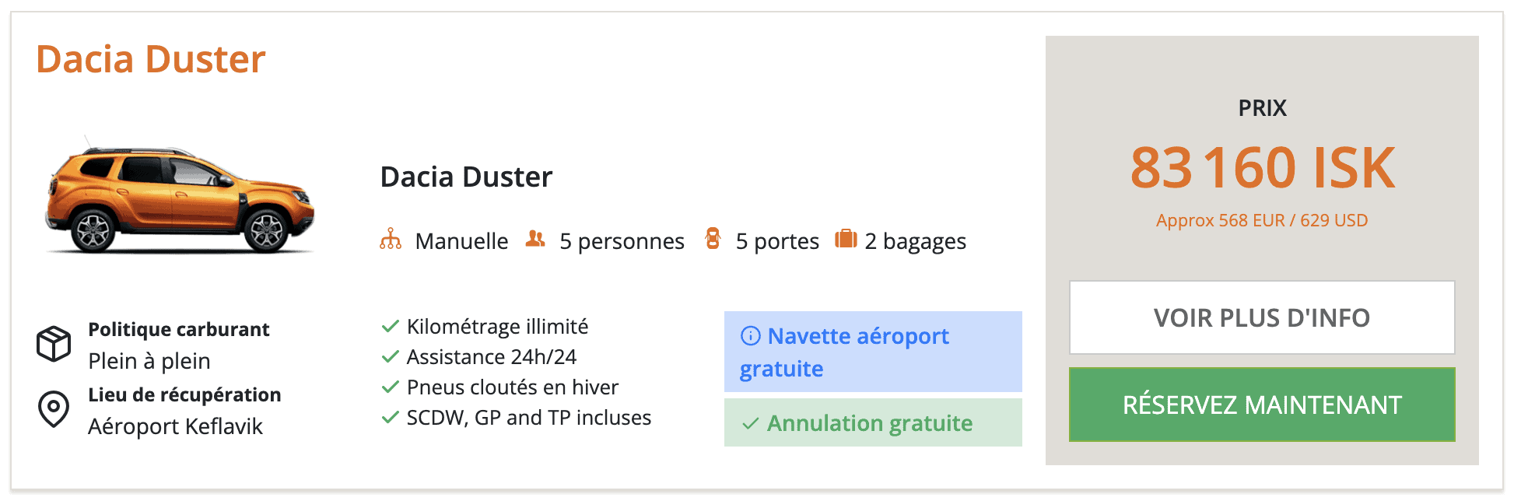Click the manual transmission gearbox icon
The width and height of the screenshot is (1514, 501).
click(x=391, y=239)
